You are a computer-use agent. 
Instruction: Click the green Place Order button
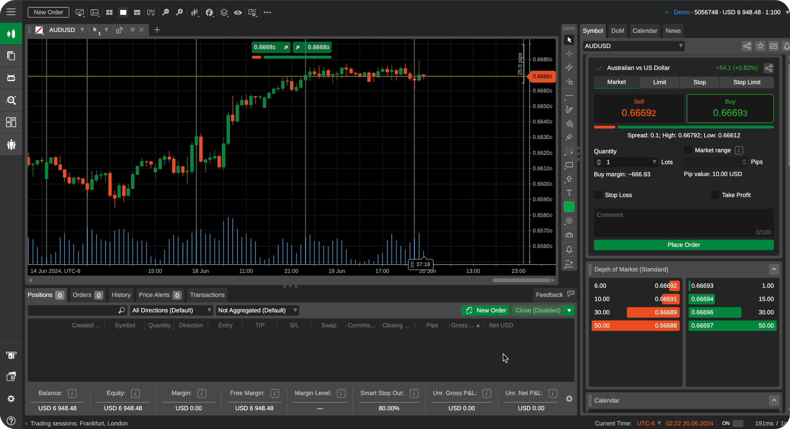(x=684, y=245)
